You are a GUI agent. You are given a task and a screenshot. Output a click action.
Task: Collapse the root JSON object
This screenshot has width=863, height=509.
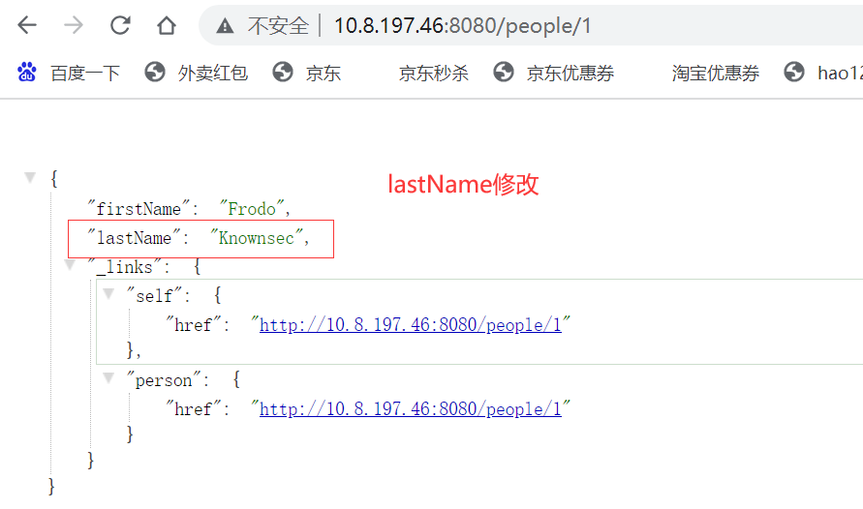(x=30, y=178)
